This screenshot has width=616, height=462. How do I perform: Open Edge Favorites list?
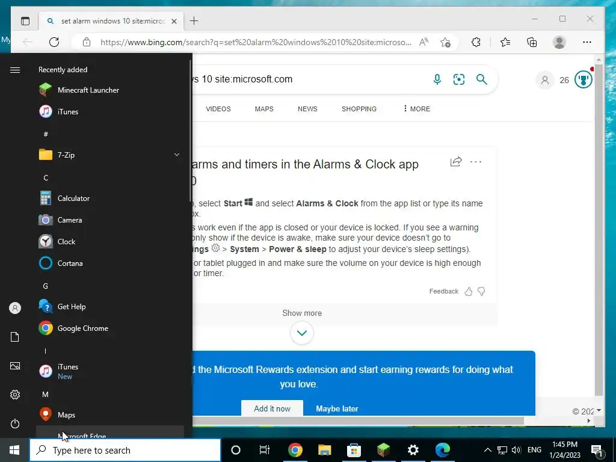point(505,42)
